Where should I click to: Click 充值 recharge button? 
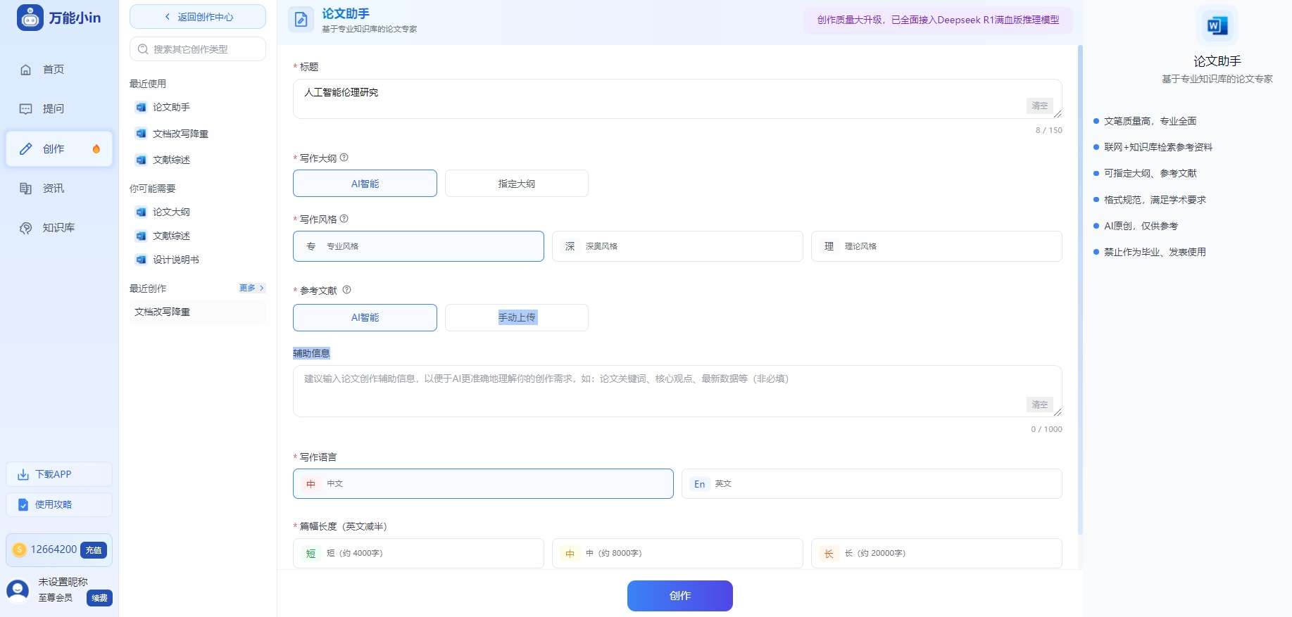[x=94, y=550]
